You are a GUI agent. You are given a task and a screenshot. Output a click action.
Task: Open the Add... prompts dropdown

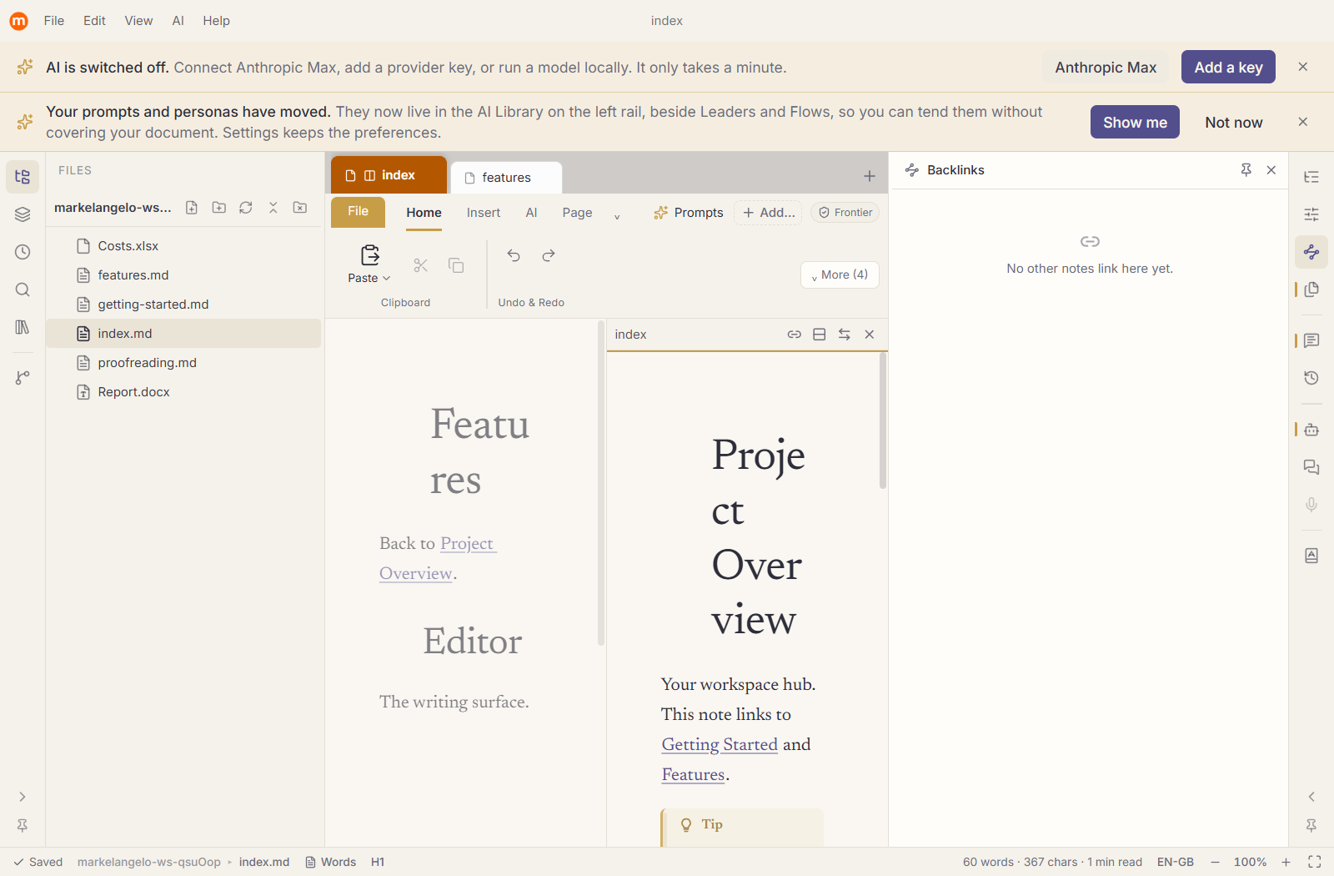tap(769, 213)
